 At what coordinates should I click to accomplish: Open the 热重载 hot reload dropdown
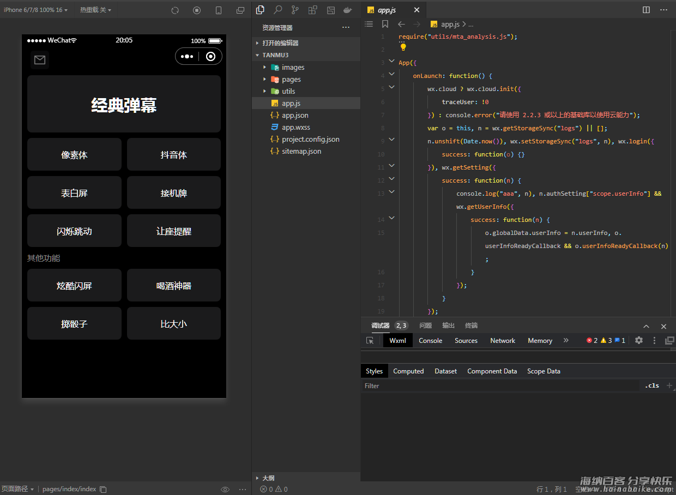point(95,10)
